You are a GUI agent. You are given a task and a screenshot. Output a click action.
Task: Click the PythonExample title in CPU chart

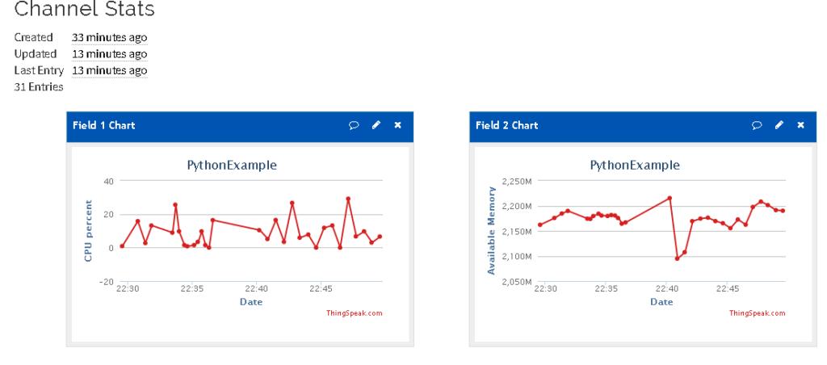(232, 165)
